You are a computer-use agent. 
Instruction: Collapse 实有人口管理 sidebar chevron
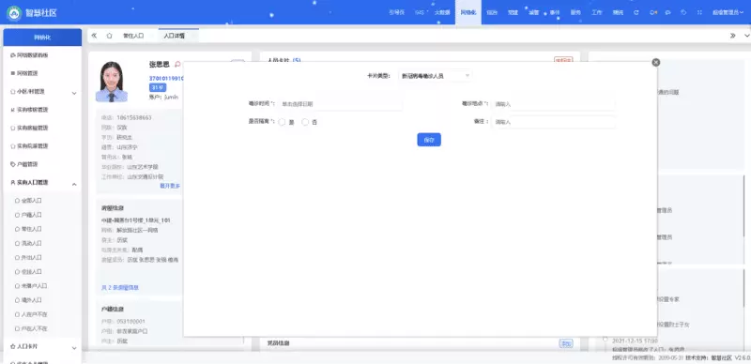click(74, 184)
